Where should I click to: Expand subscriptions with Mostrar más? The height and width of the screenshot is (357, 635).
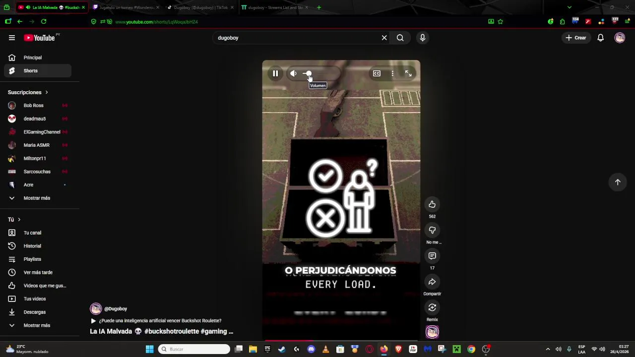click(38, 198)
